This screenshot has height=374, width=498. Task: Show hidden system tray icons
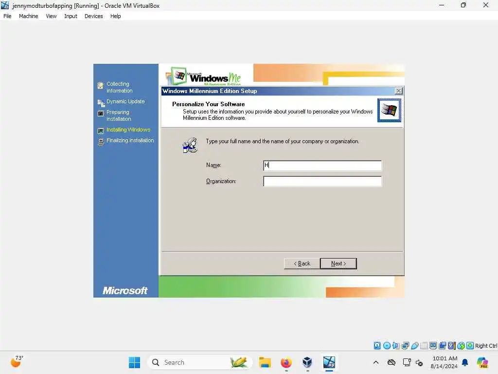[x=376, y=362]
